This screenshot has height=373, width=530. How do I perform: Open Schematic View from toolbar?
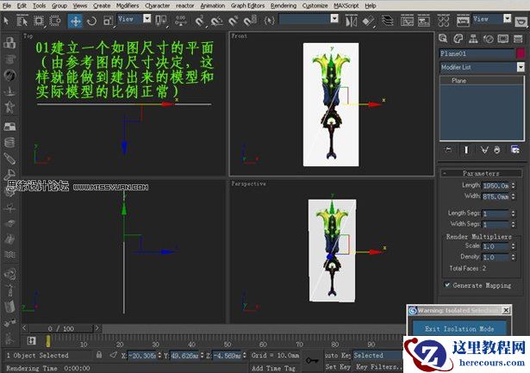pos(423,21)
